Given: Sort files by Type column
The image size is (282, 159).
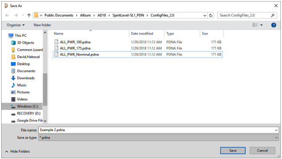Looking at the screenshot, I should (170, 34).
